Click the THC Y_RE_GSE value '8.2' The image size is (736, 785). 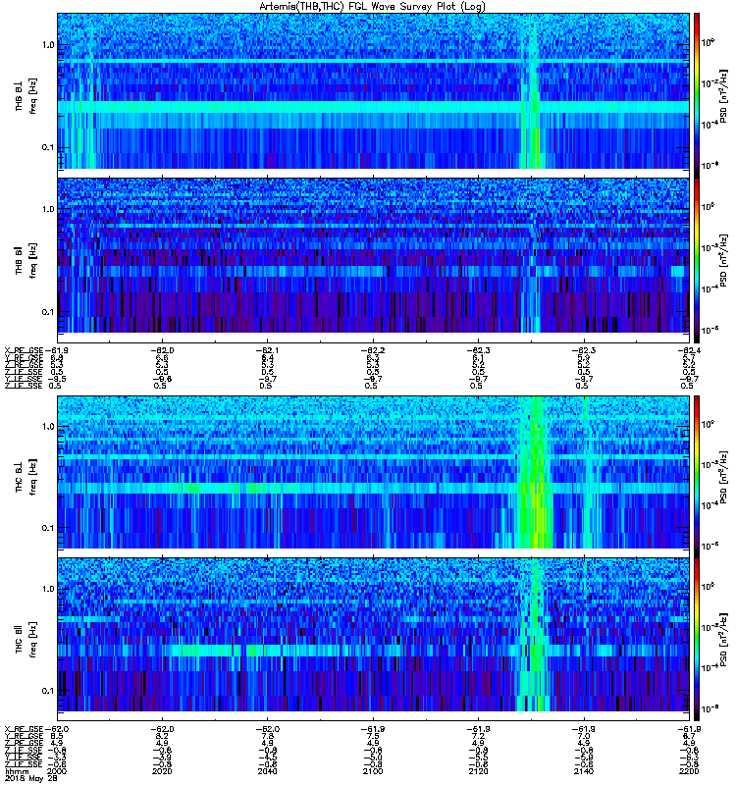click(162, 737)
